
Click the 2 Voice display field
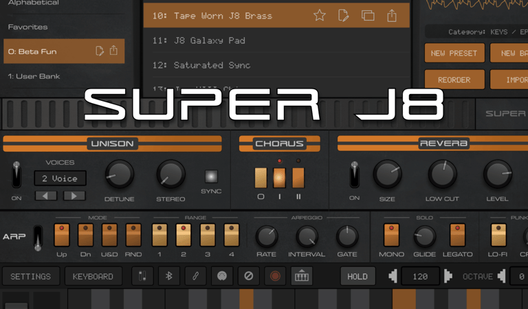(x=60, y=179)
